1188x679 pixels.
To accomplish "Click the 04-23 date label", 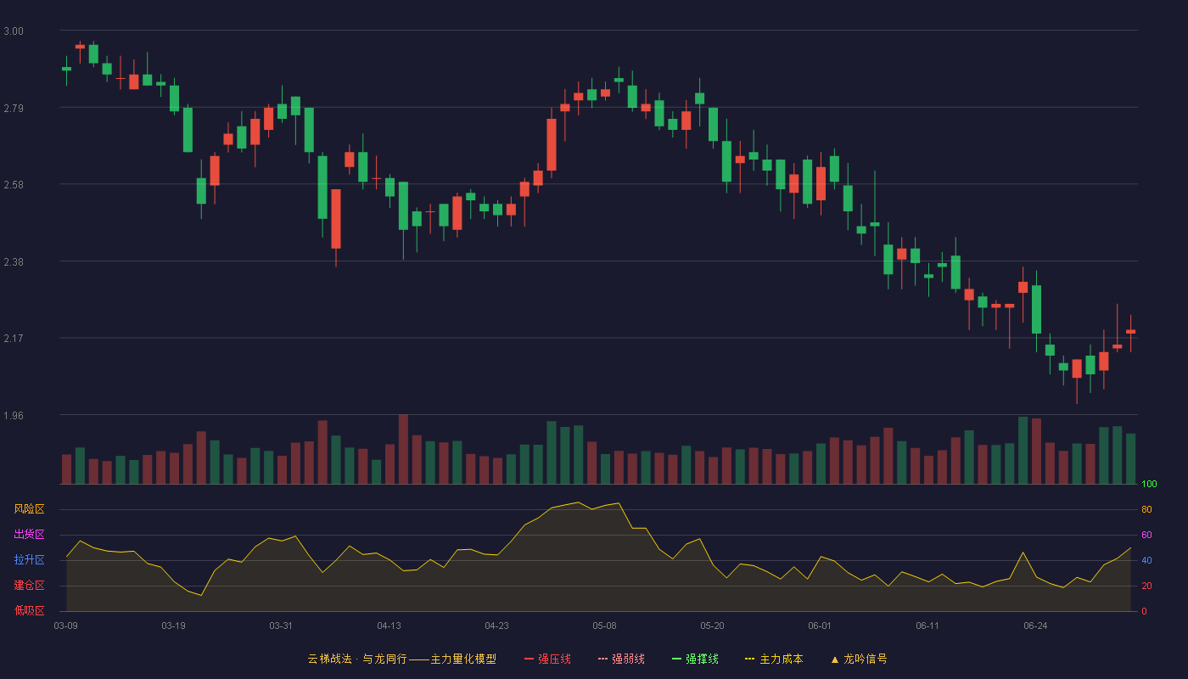I will pyautogui.click(x=496, y=626).
